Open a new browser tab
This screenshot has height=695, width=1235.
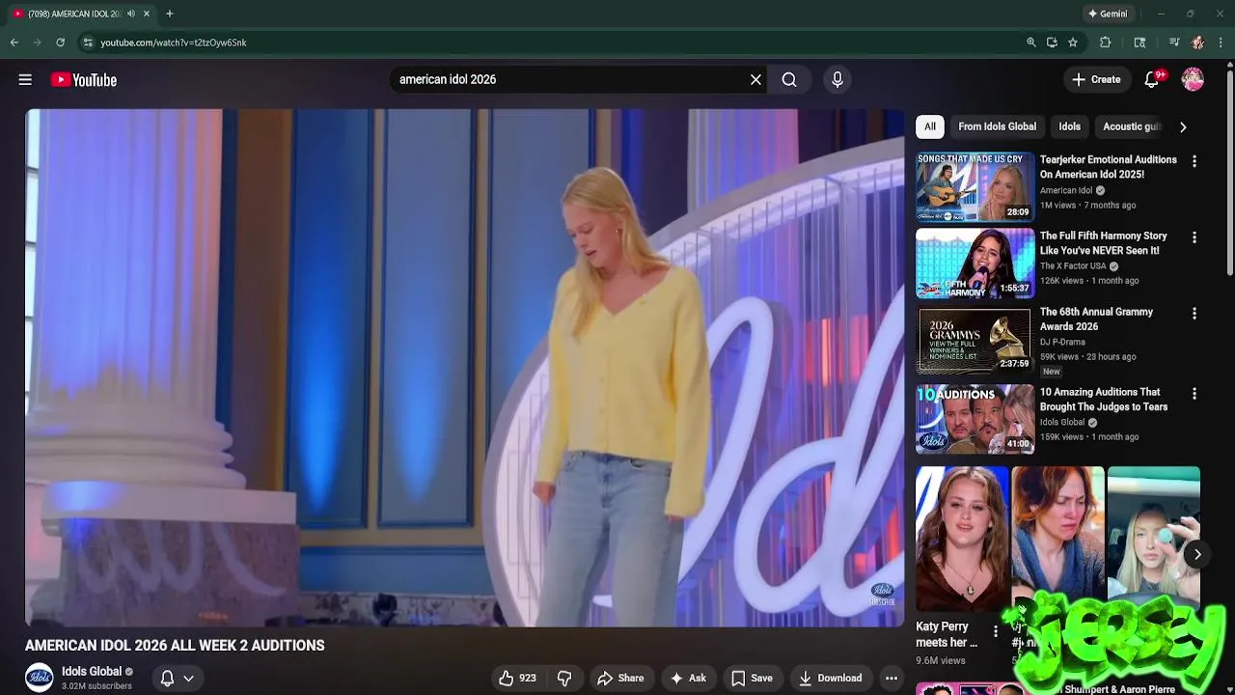(170, 14)
